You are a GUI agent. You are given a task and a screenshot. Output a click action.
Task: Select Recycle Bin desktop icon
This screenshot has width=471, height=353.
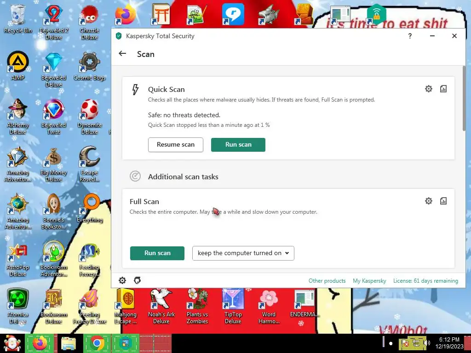tap(18, 18)
